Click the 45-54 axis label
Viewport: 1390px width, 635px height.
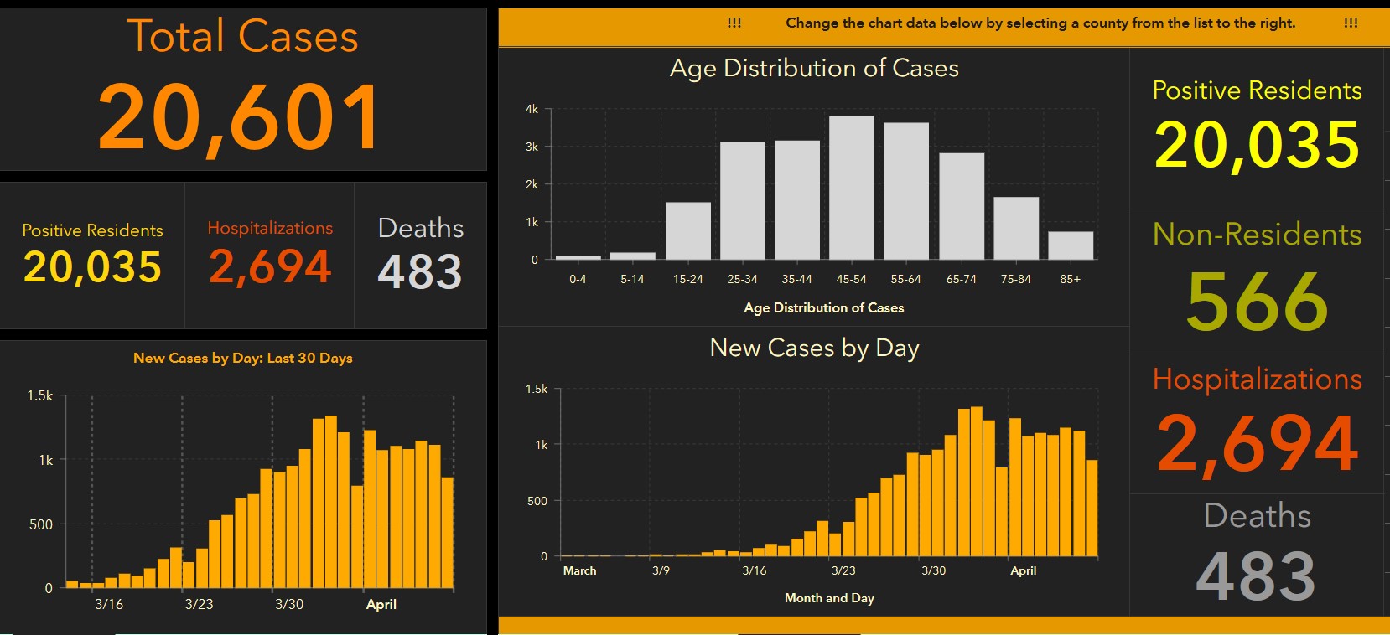point(851,280)
